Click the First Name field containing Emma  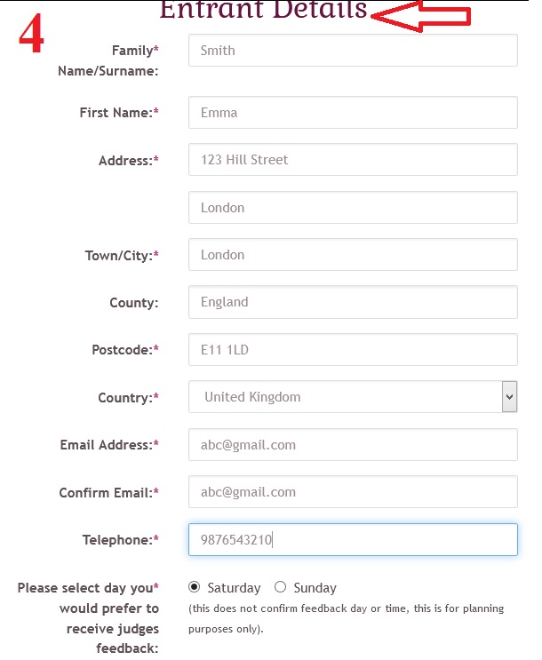pos(353,113)
